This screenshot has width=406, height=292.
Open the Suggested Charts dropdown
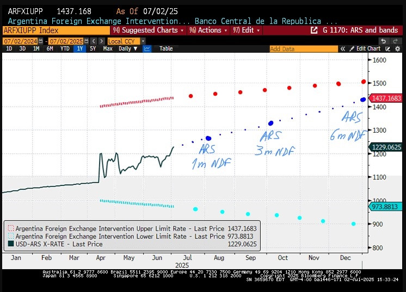pyautogui.click(x=149, y=30)
